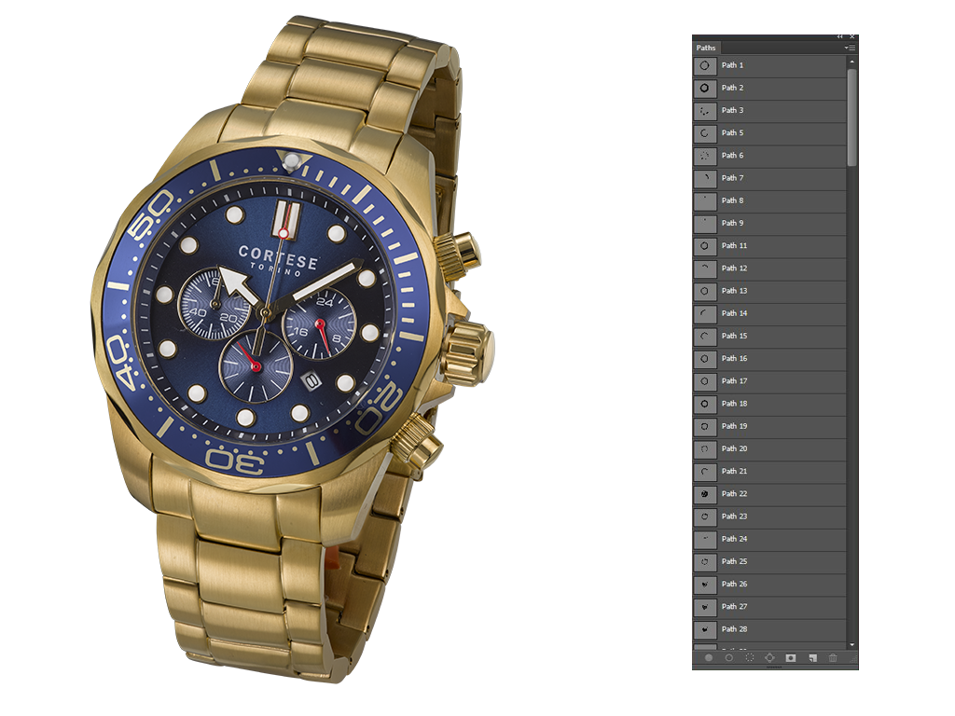Select the Path 6 label
Screen dimensions: 955x716
coord(732,156)
